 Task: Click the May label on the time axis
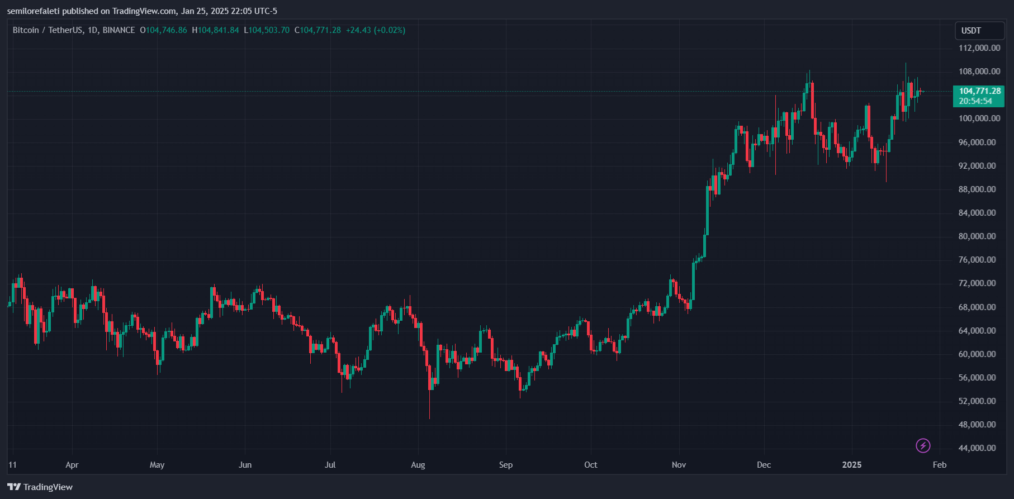(x=157, y=465)
